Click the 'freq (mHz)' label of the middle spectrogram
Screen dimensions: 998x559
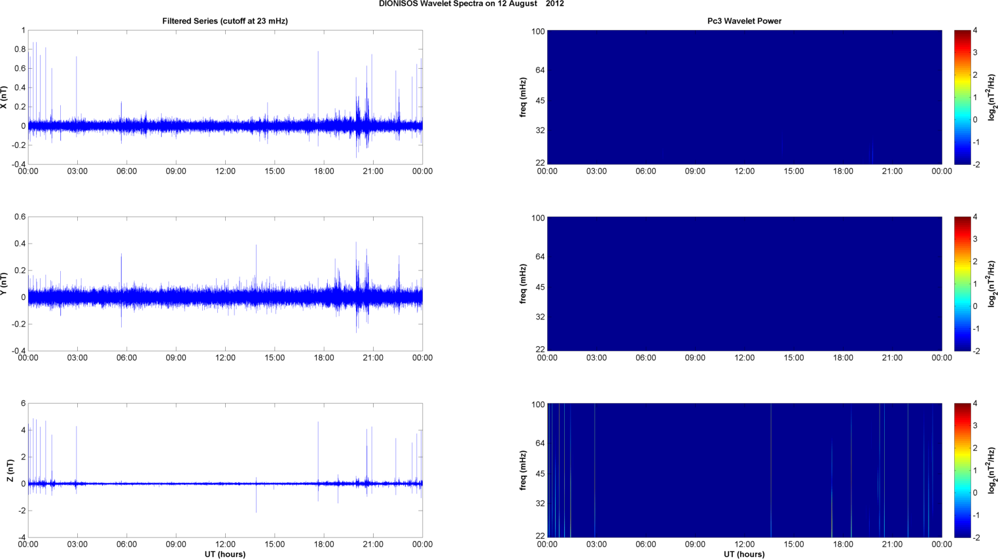click(524, 284)
